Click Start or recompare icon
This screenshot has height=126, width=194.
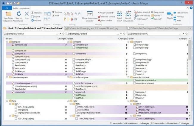[x=19, y=14]
